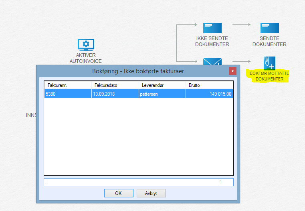Click the highlighted BOKFØR MOTTATTE DOKUMENTER label

pyautogui.click(x=269, y=76)
